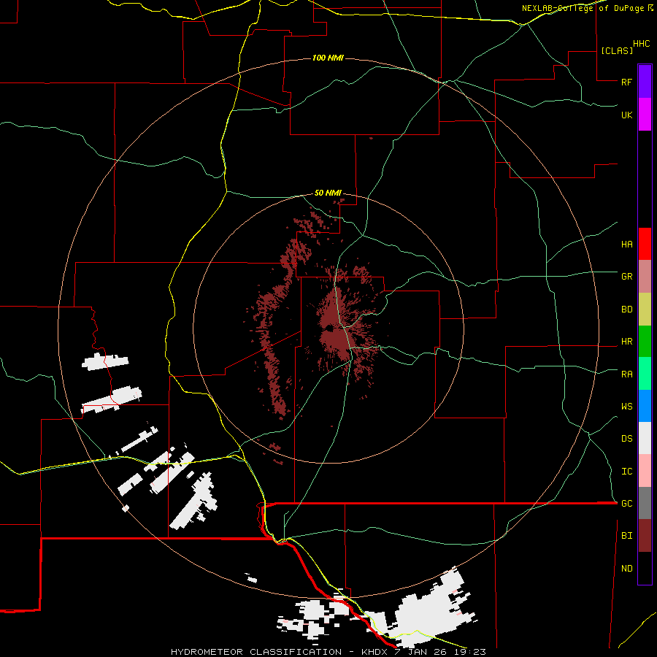Click the 100 NMI range ring label
Screen dimensions: 657x657
pyautogui.click(x=328, y=58)
